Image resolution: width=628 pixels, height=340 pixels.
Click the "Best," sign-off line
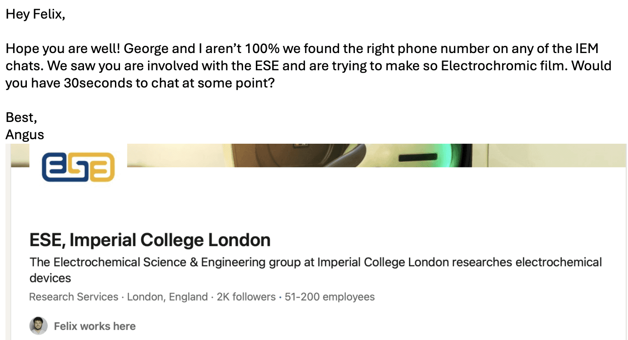point(21,117)
